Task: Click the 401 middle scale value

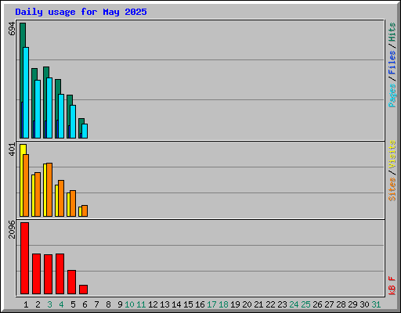Action: tap(12, 149)
